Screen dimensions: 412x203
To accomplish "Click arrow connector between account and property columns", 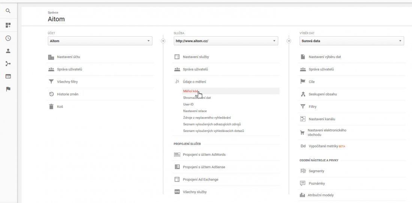I will [163, 41].
